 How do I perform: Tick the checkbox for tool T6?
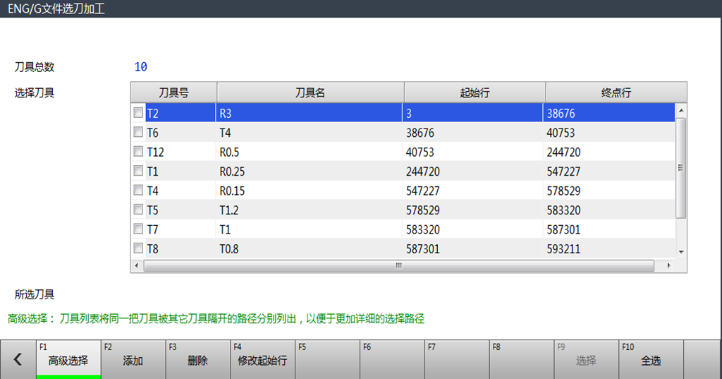(138, 132)
